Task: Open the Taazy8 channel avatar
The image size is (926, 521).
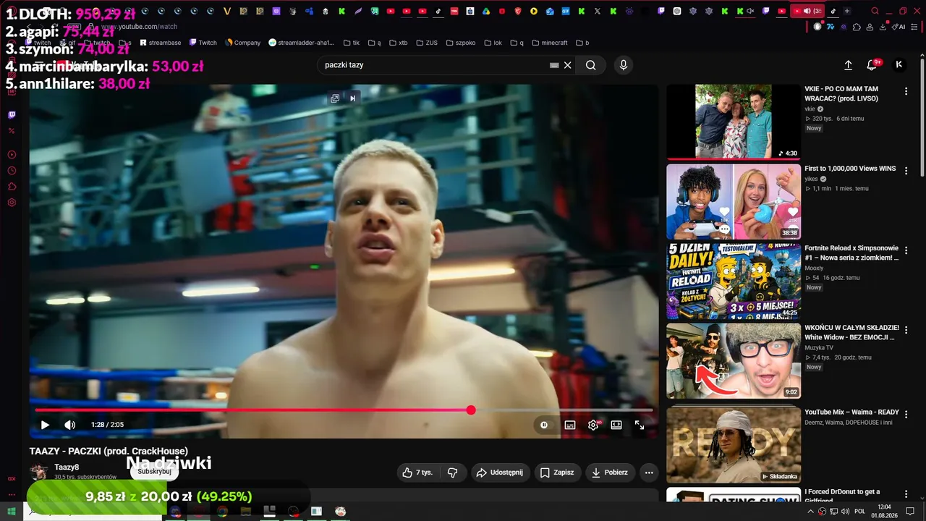Action: pyautogui.click(x=39, y=472)
